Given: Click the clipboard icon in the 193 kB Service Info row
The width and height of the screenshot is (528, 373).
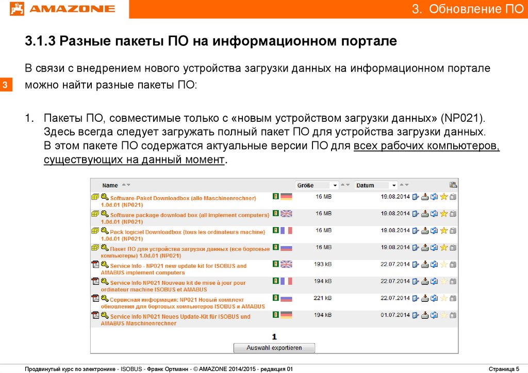Looking at the screenshot, I should pos(453,265).
